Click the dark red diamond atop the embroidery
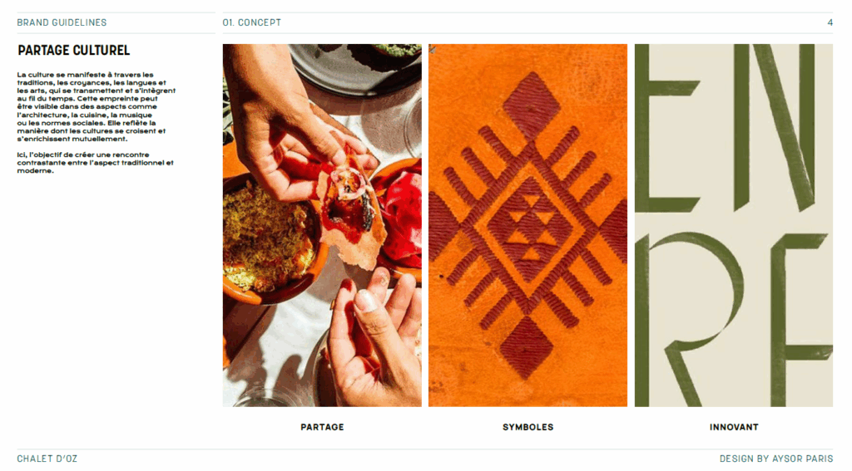Screen dimensions: 852x471 531,105
